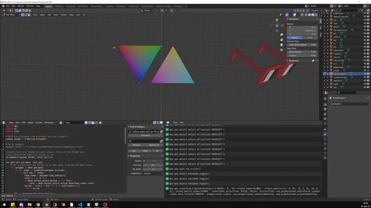Select solid viewport shading
This screenshot has width=371, height=208.
point(310,14)
